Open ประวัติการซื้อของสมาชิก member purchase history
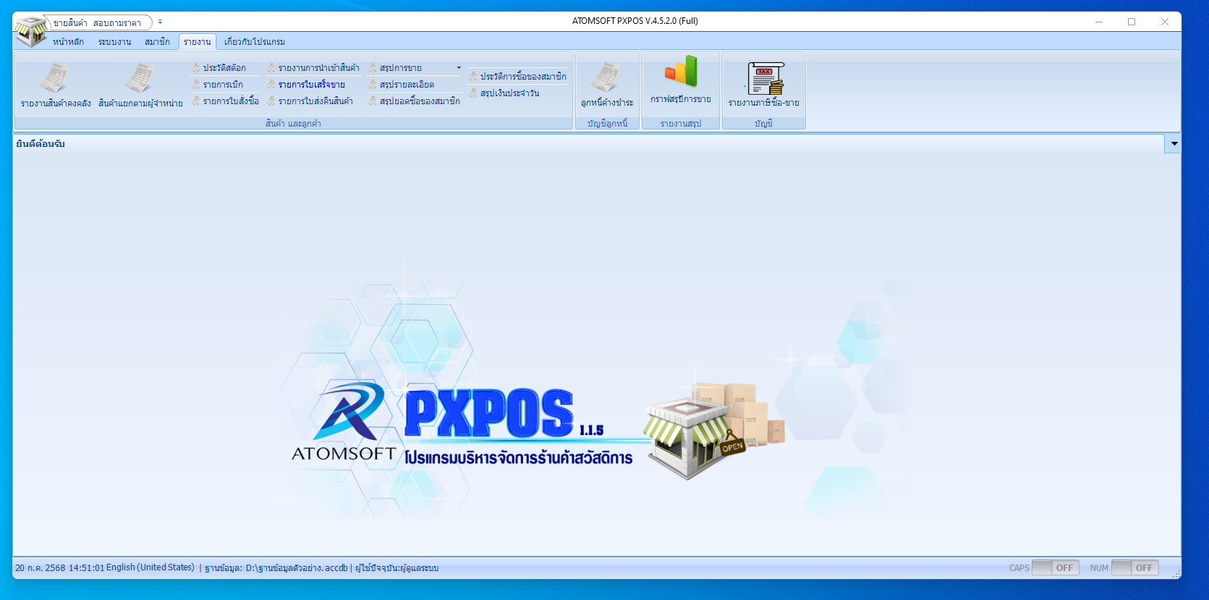1209x600 pixels. 522,77
